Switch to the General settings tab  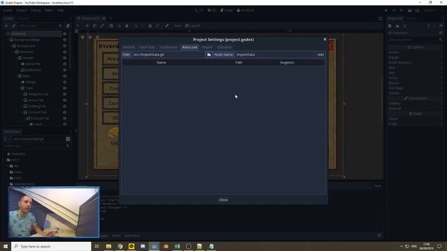[129, 47]
